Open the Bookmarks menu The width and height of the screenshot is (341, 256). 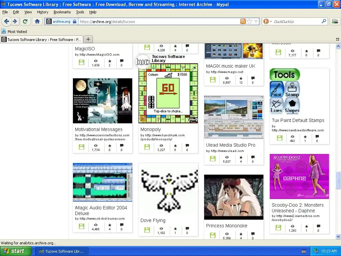62,12
